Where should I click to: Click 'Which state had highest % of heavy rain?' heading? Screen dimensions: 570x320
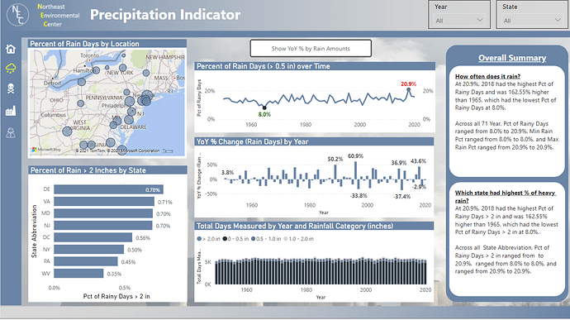pos(506,197)
